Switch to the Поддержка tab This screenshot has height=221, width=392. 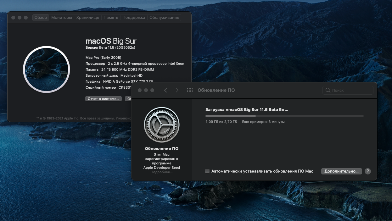[x=134, y=18]
